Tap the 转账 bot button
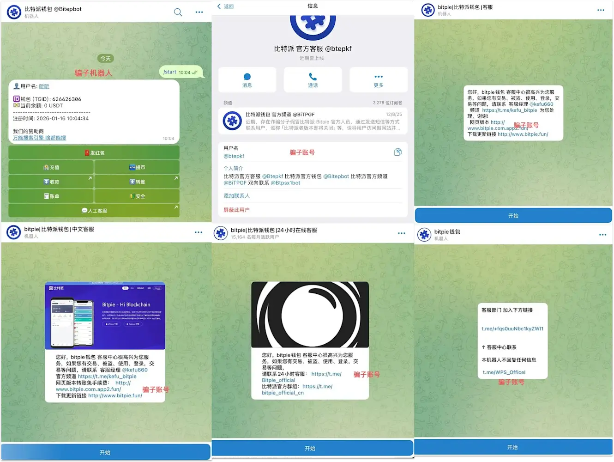Image resolution: width=614 pixels, height=462 pixels. (137, 182)
